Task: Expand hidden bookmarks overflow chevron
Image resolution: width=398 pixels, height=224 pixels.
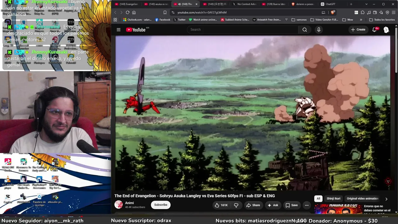Action: pyautogui.click(x=361, y=20)
